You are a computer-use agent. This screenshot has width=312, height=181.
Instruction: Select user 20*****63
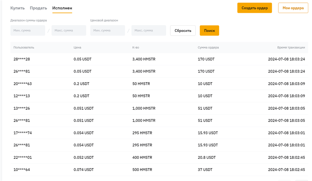23,84
